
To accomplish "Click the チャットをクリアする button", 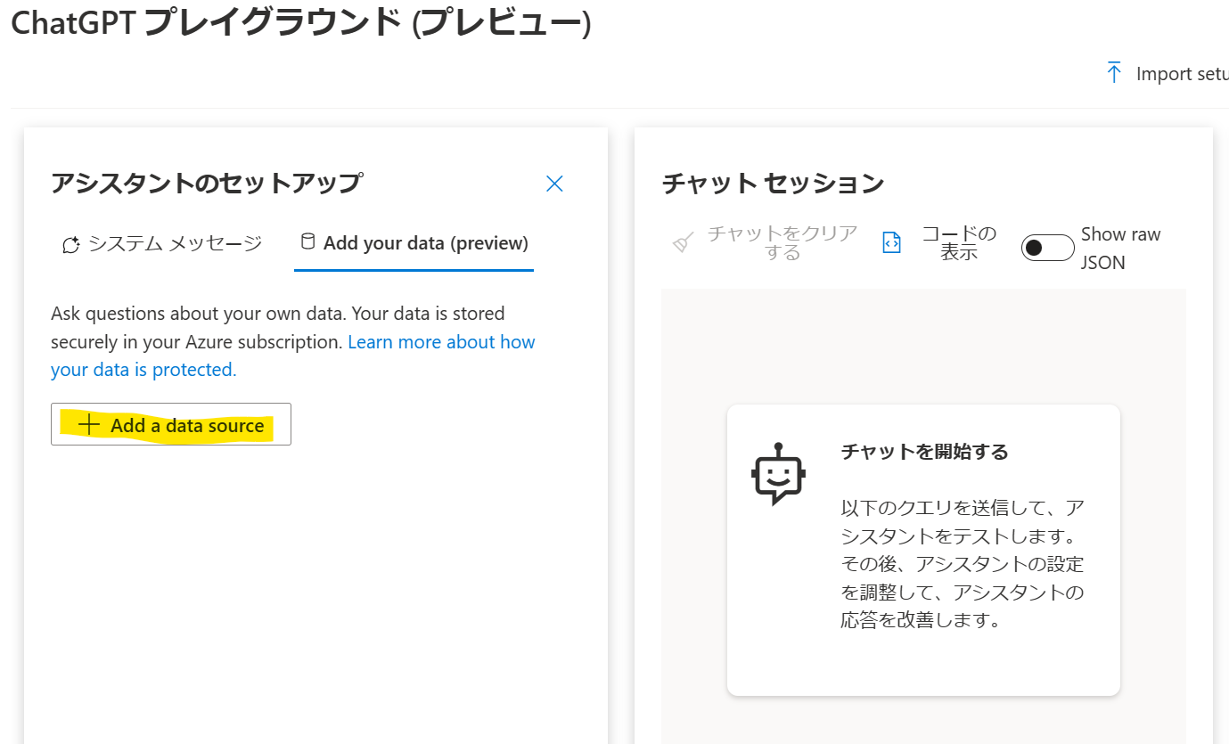I will pos(765,243).
